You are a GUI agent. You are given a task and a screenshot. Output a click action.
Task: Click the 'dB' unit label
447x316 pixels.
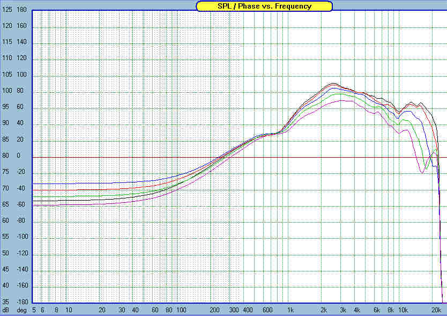pos(6,310)
